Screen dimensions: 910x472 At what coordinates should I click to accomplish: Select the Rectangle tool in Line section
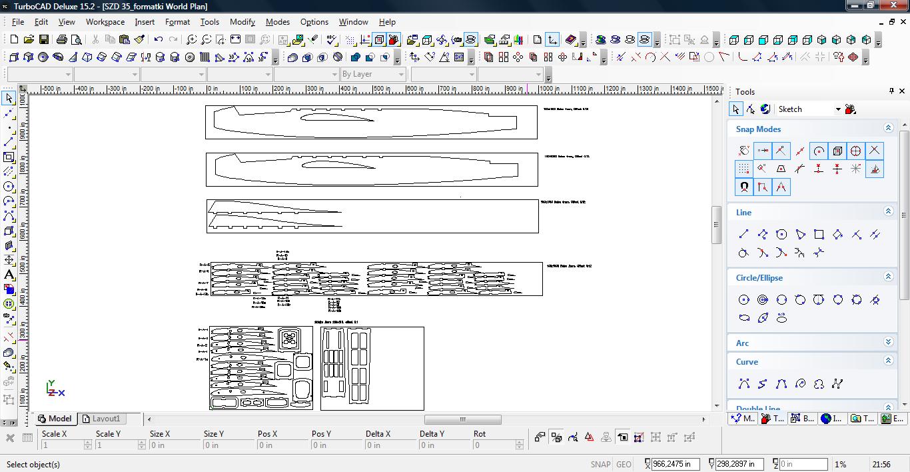pos(819,235)
